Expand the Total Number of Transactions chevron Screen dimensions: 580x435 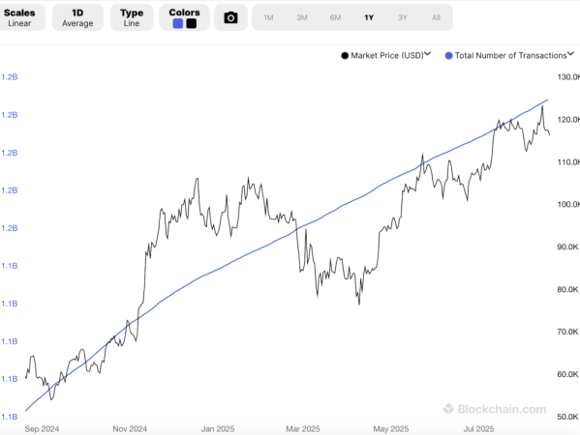click(x=570, y=54)
